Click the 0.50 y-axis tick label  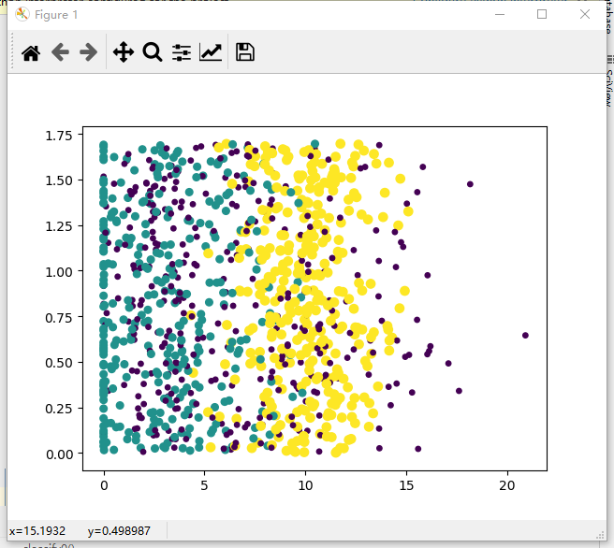[59, 363]
